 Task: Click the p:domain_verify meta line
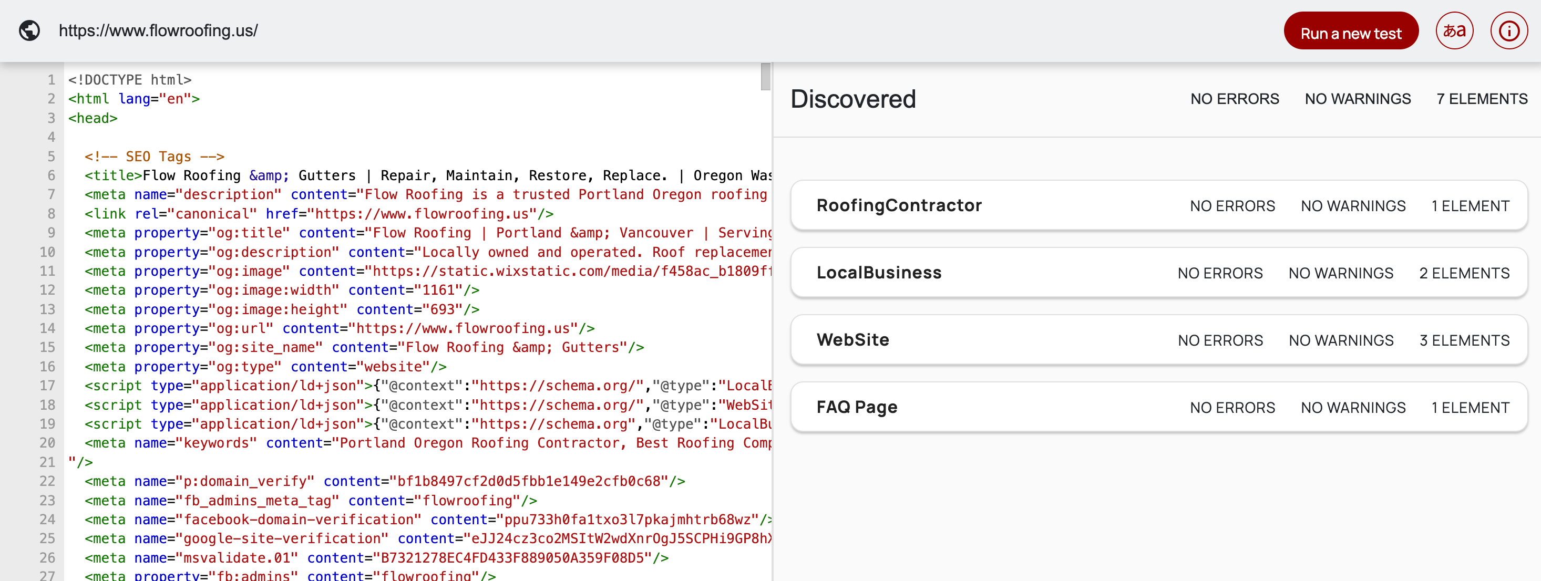pos(385,481)
